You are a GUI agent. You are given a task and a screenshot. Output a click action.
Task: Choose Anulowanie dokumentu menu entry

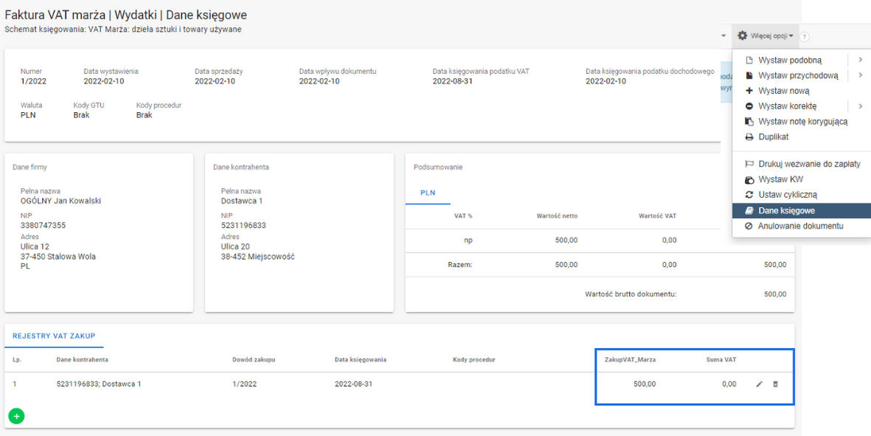pyautogui.click(x=800, y=226)
